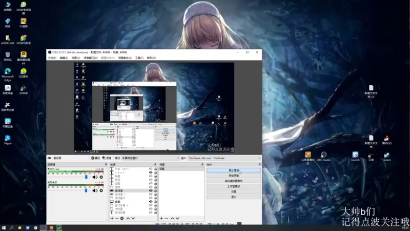
Task: Open the 场景集合(S) menu
Action: click(x=125, y=58)
